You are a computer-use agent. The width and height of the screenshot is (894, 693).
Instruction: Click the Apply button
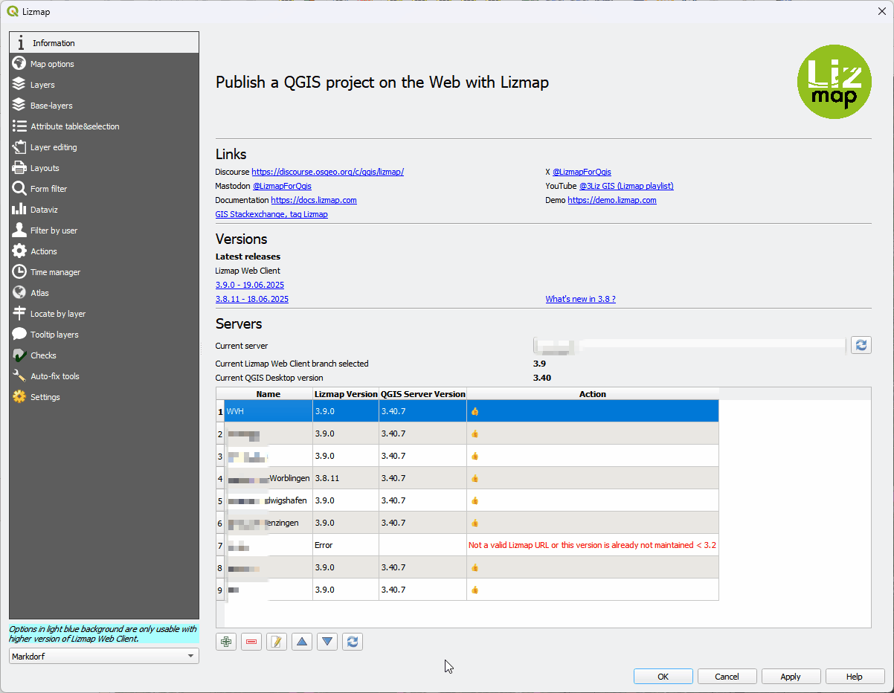tap(791, 677)
